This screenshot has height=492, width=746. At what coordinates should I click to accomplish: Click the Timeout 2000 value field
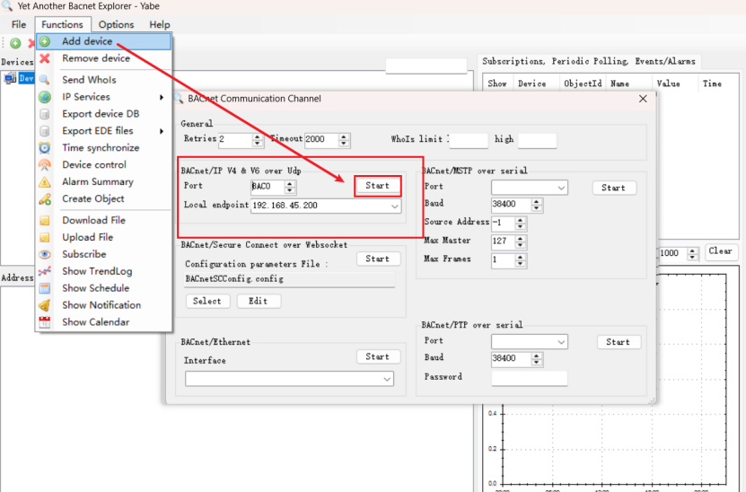pos(321,139)
